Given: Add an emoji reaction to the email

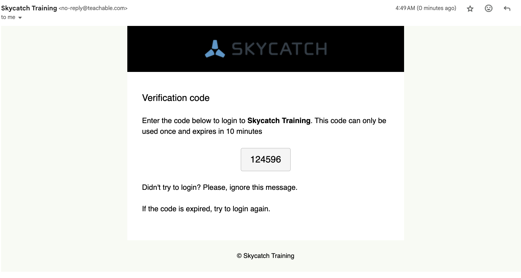Looking at the screenshot, I should pos(488,8).
